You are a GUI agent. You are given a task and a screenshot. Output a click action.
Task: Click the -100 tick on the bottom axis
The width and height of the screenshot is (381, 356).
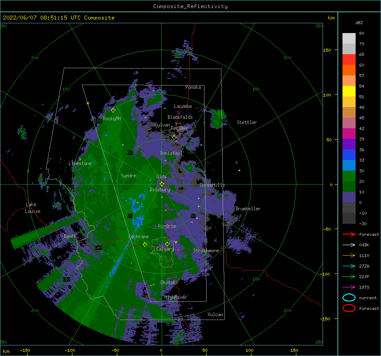pyautogui.click(x=70, y=350)
